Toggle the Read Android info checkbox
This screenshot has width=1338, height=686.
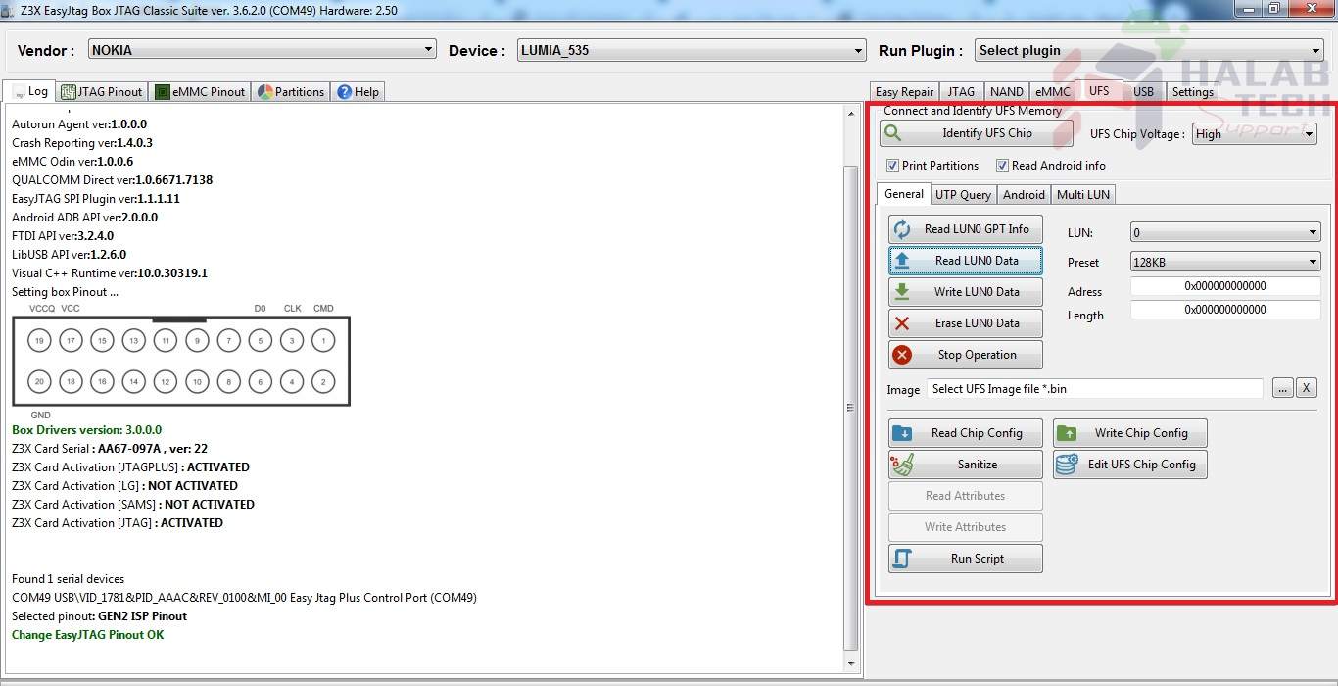tap(1002, 166)
